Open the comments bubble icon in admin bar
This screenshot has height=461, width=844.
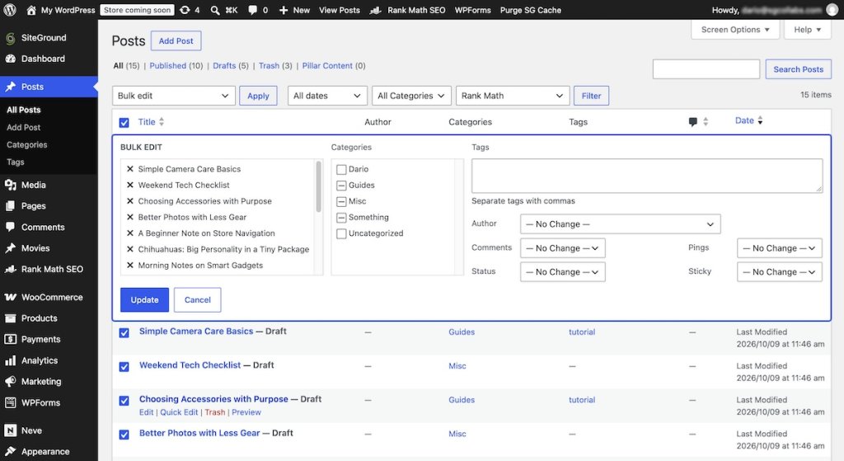coord(252,10)
